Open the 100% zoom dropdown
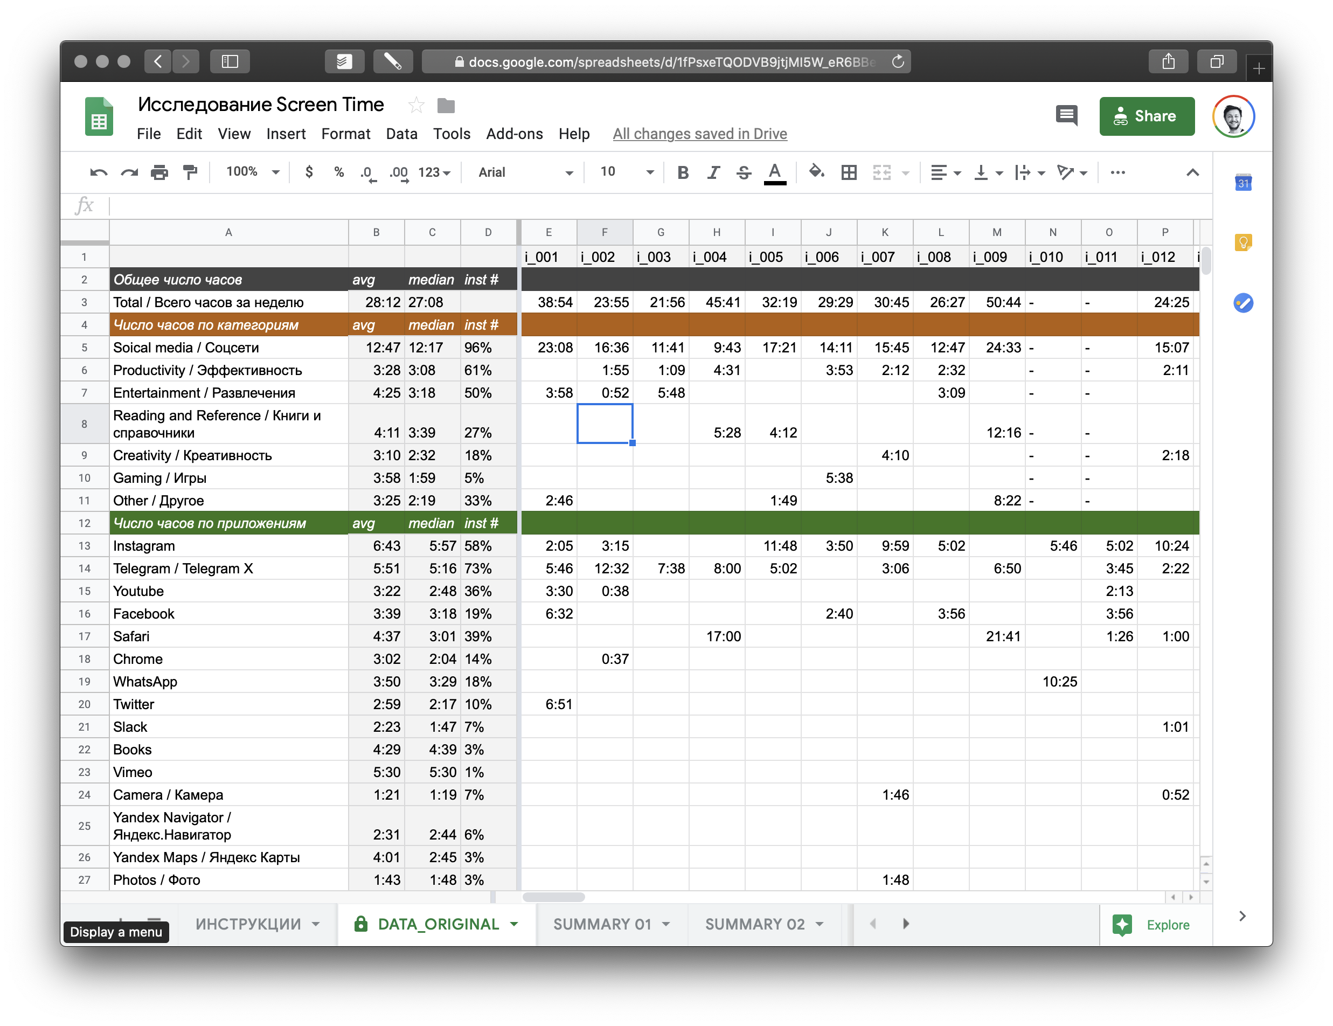This screenshot has height=1026, width=1333. point(252,173)
